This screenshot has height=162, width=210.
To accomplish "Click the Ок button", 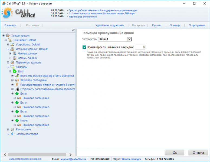I will (x=175, y=153).
